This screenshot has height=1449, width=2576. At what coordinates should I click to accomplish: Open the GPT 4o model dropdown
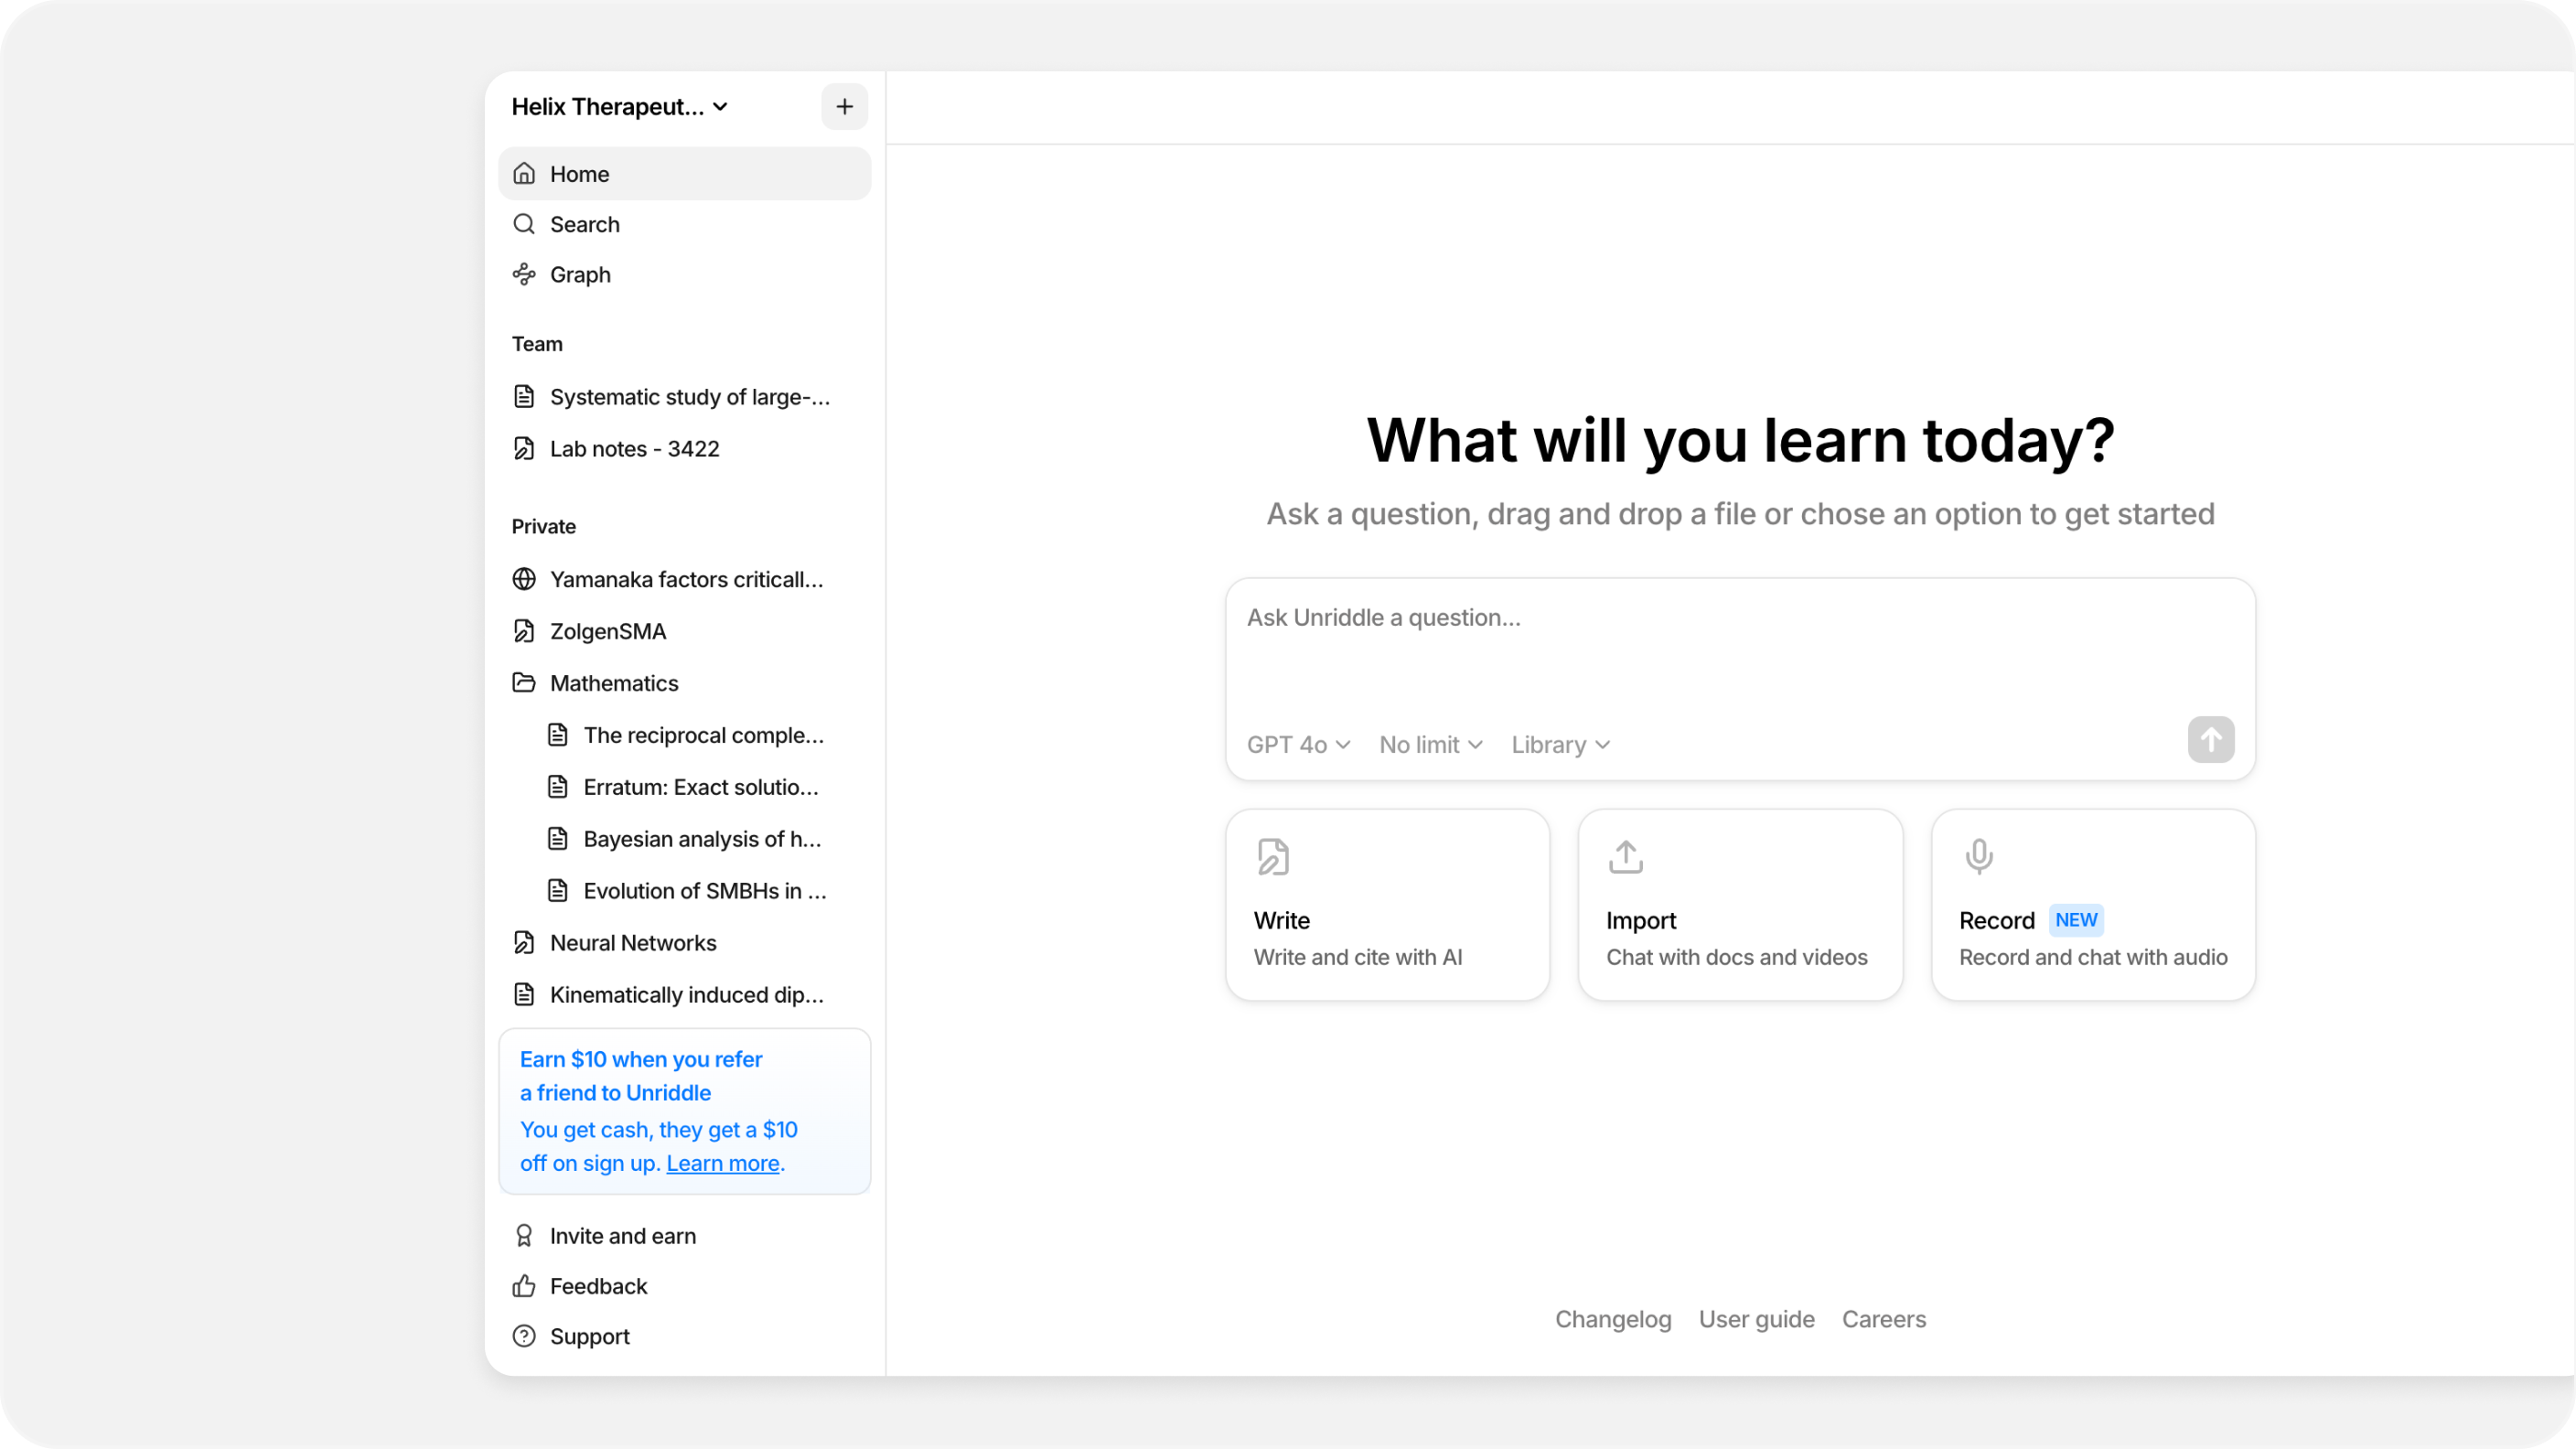(x=1298, y=745)
